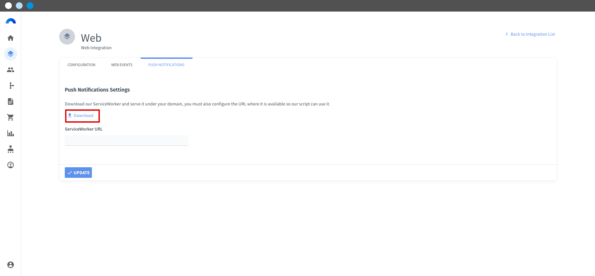595x276 pixels.
Task: Open the bar chart analytics icon
Action: tap(11, 133)
